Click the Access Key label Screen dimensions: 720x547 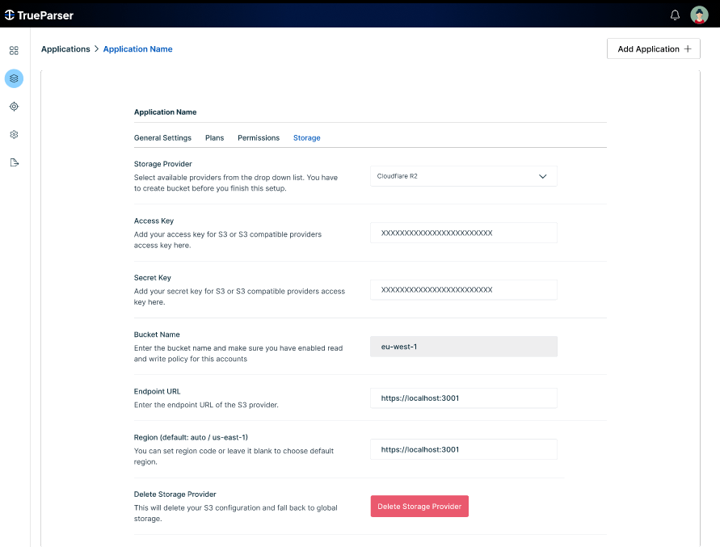point(154,221)
